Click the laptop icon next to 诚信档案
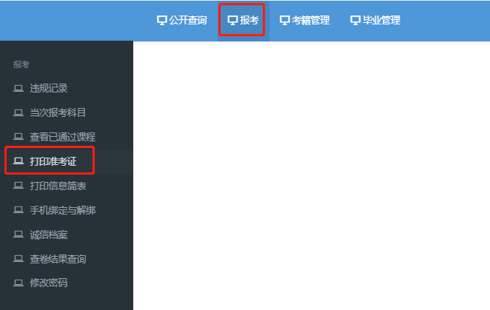 tap(19, 235)
